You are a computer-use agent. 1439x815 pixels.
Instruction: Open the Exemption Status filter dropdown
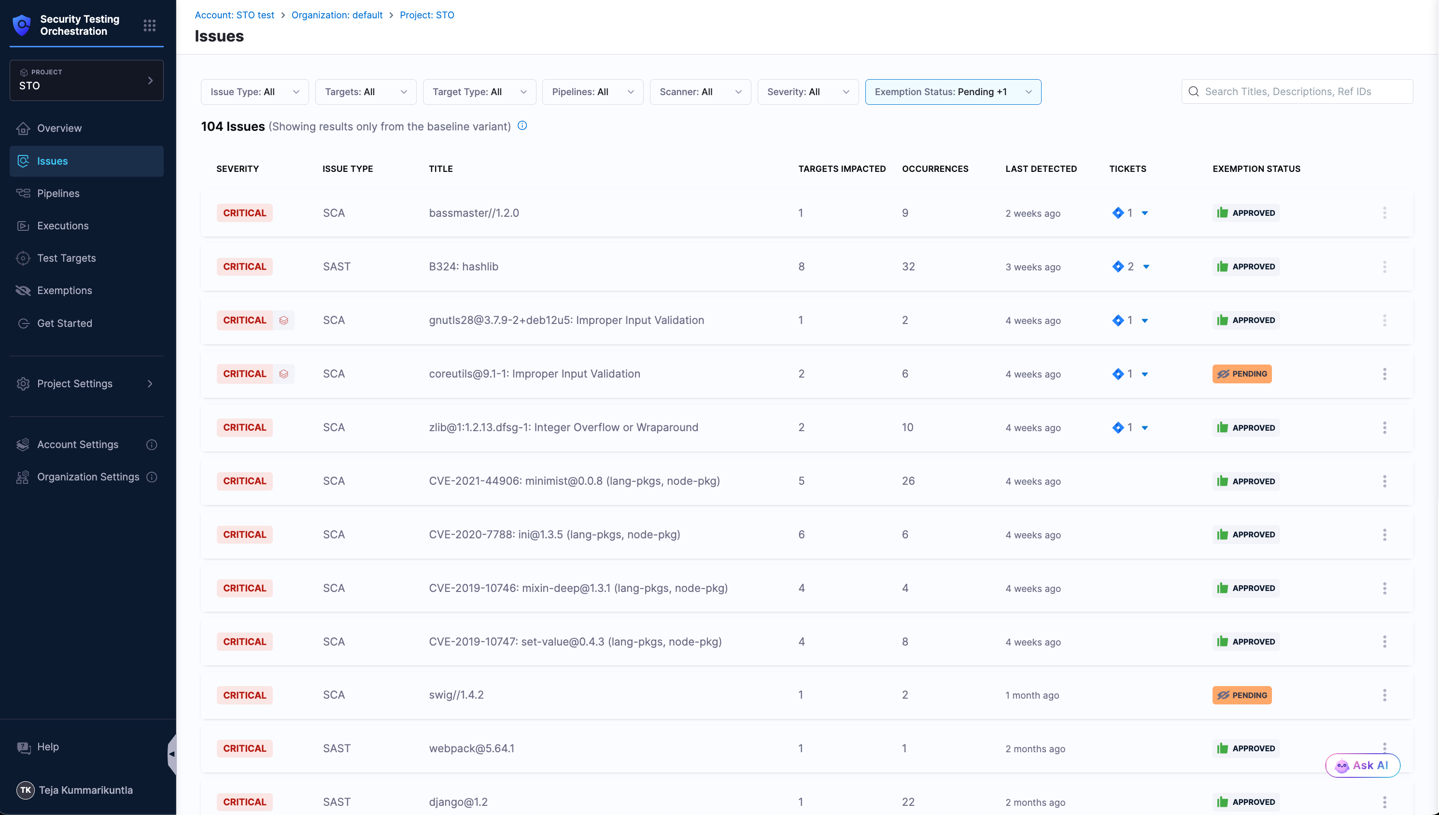click(x=953, y=92)
